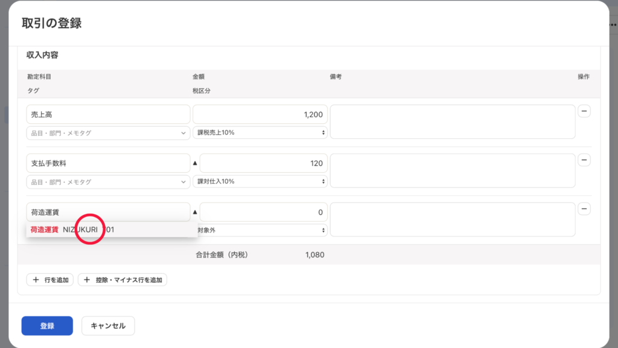Open the 対象外 tax category dropdown

260,230
